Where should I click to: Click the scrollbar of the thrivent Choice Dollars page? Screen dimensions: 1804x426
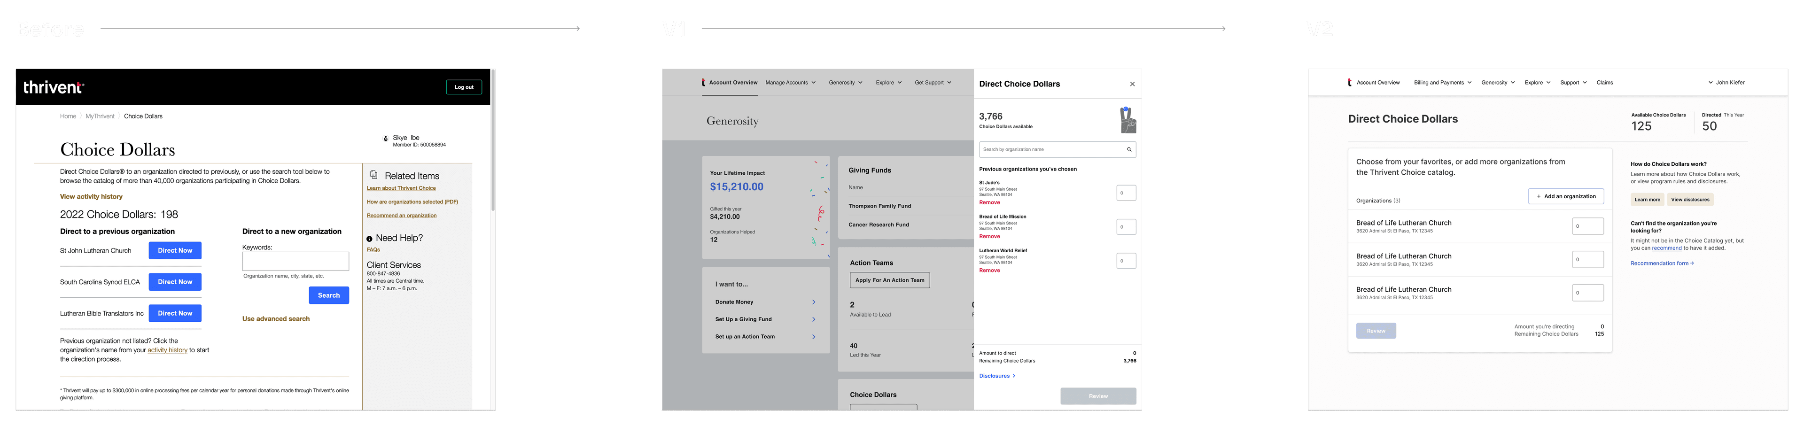(x=493, y=140)
